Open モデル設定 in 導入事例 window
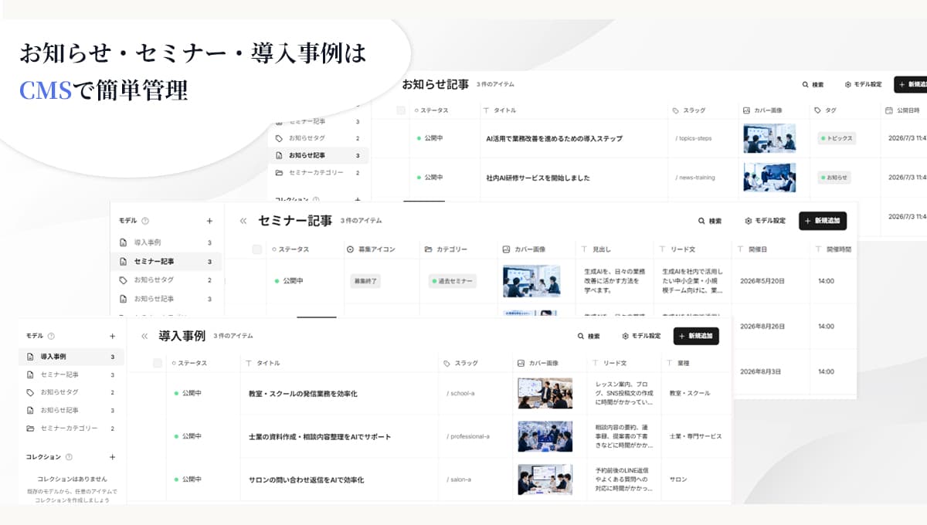Viewport: 927px width, 525px height. coord(641,337)
